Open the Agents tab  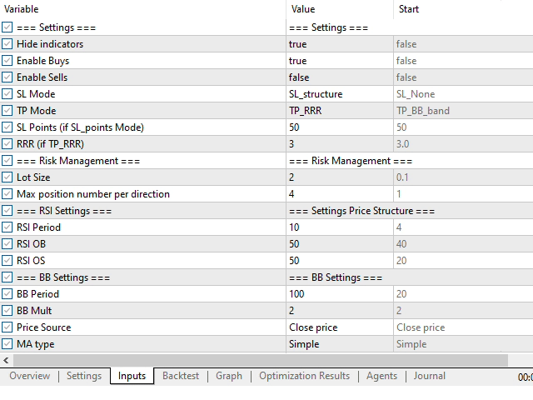point(381,376)
